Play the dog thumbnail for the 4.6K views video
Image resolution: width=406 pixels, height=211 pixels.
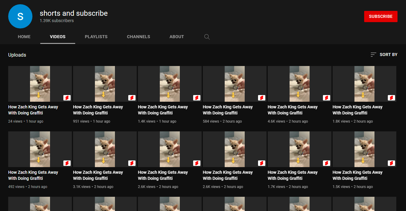(300, 84)
